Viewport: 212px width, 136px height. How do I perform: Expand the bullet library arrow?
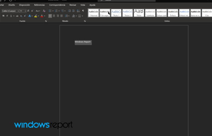(x=53, y=11)
